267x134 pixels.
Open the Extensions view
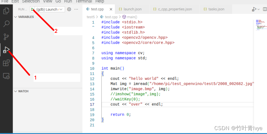6,63
